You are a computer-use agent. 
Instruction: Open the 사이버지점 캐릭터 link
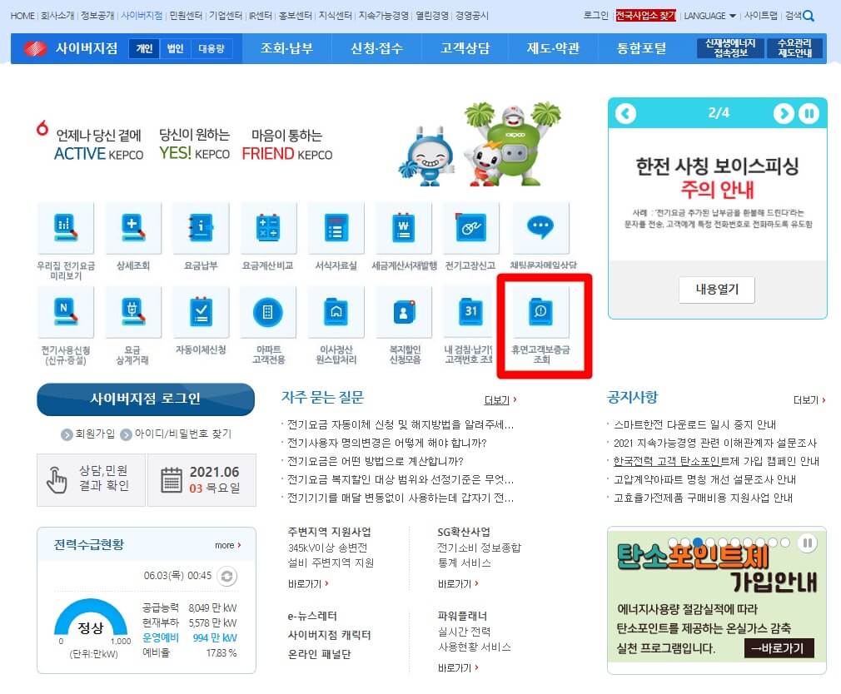pos(329,635)
